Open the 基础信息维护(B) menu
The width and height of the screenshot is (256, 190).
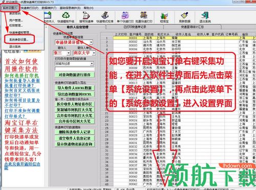[x=70, y=8]
